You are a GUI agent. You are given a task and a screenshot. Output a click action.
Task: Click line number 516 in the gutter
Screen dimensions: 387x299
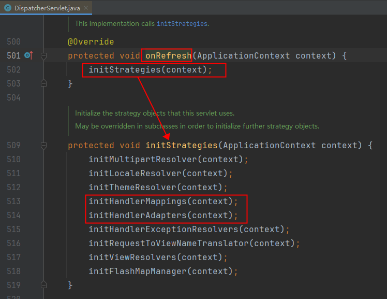[x=13, y=244]
